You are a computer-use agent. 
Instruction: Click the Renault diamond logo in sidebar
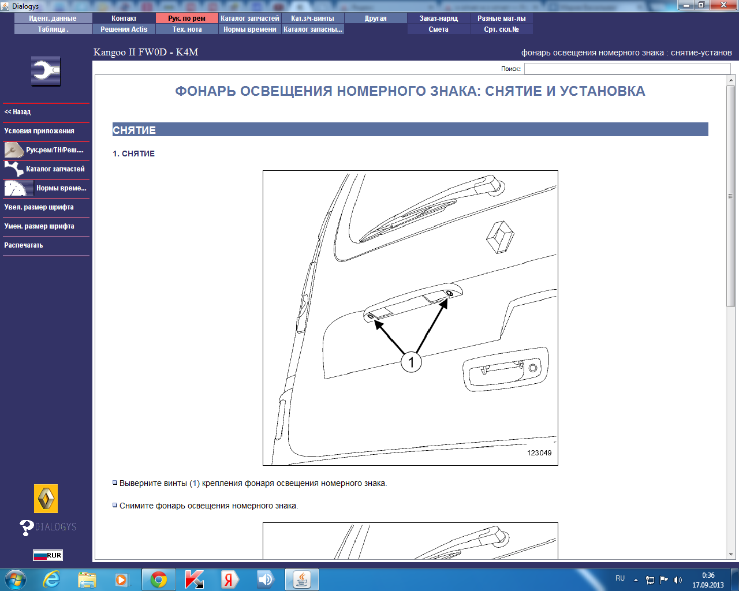coord(46,499)
